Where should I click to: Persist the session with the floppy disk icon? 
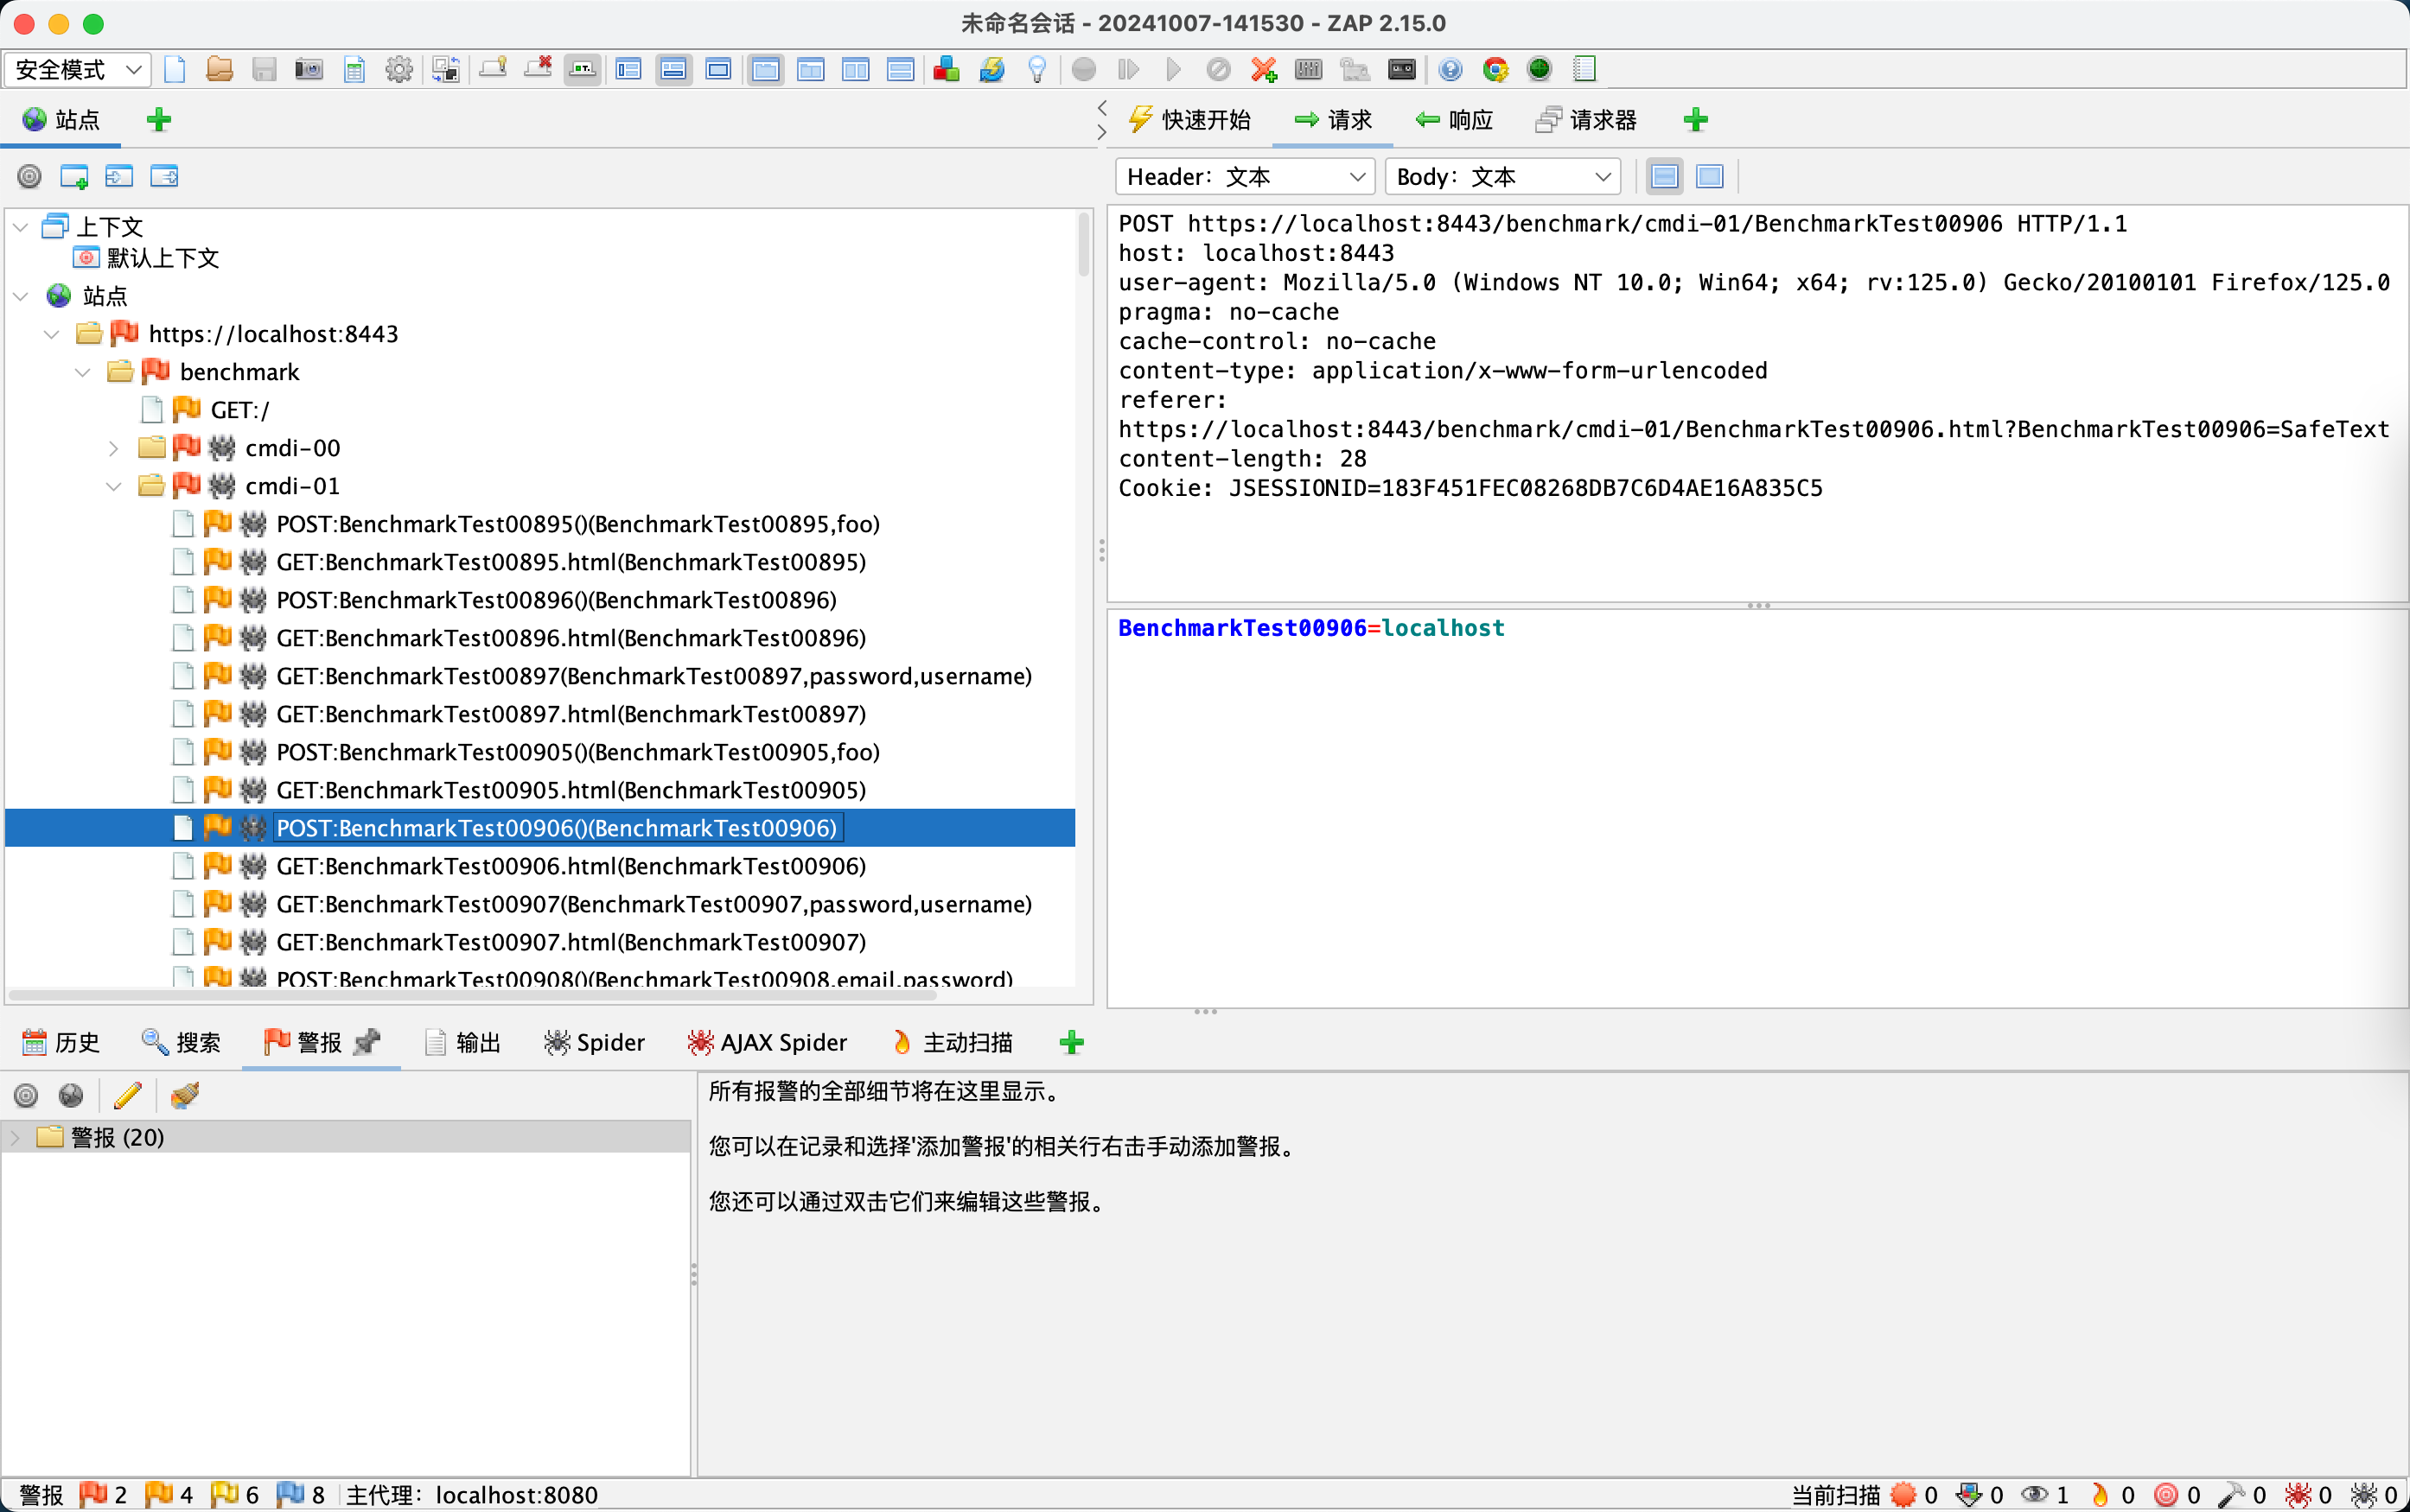click(265, 69)
